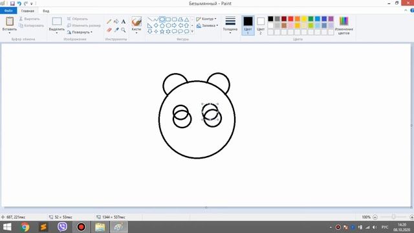Open the Файл menu tab

click(x=8, y=11)
